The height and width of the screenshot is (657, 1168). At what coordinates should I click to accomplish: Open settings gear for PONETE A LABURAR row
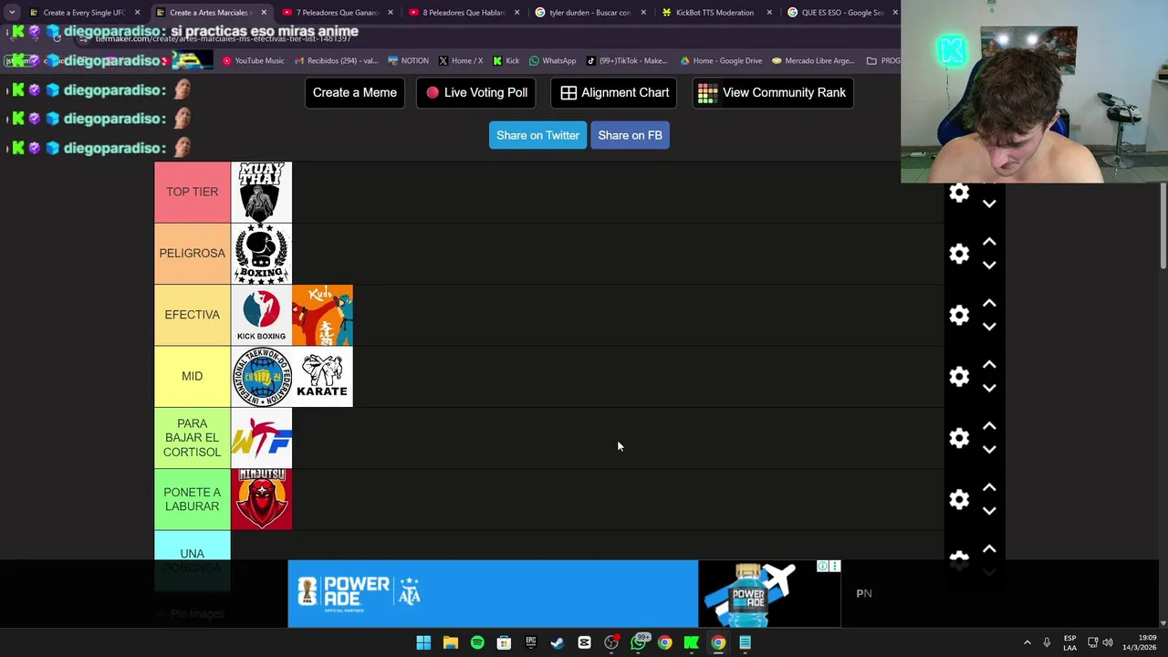pos(959,499)
